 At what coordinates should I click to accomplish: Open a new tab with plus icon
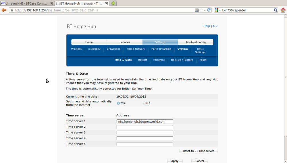(113, 3)
